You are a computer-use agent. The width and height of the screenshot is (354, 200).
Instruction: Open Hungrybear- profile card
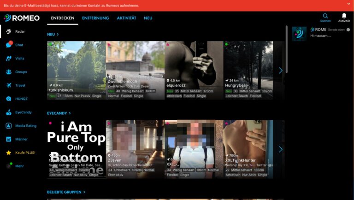248,70
